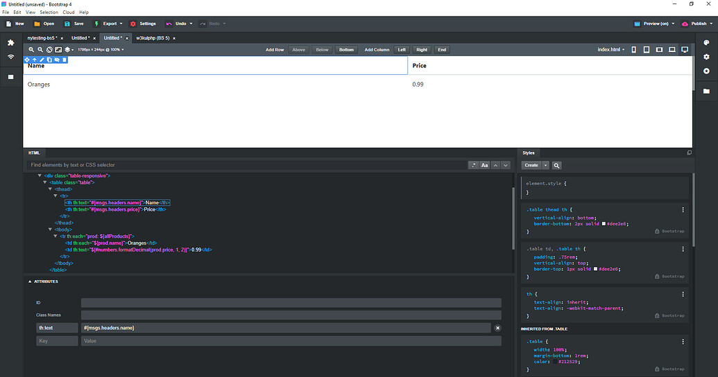Toggle visibility with the crossed eye icon

57,60
